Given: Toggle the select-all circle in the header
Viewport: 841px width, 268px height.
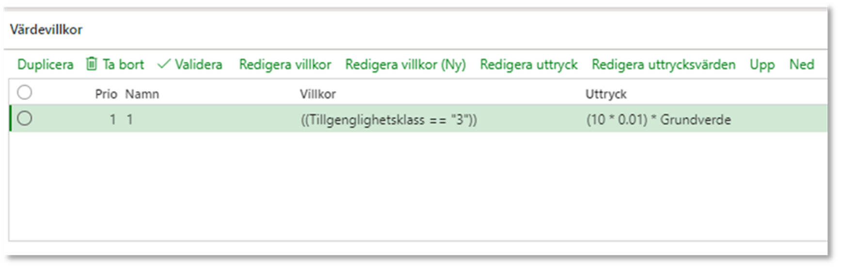Looking at the screenshot, I should tap(25, 92).
